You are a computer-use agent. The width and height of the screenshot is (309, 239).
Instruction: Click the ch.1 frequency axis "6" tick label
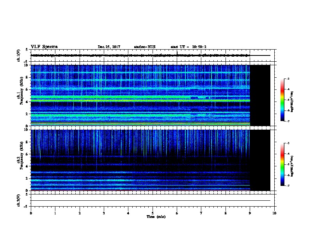point(27,90)
